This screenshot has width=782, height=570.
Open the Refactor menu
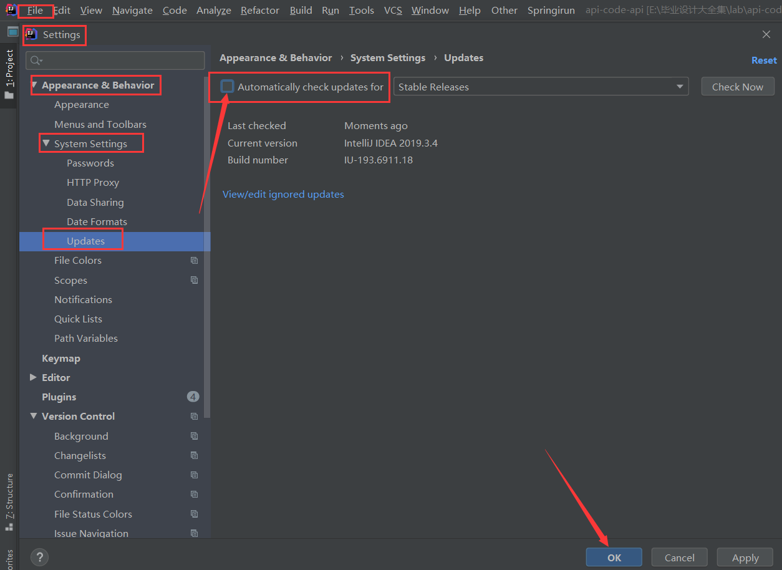(260, 10)
